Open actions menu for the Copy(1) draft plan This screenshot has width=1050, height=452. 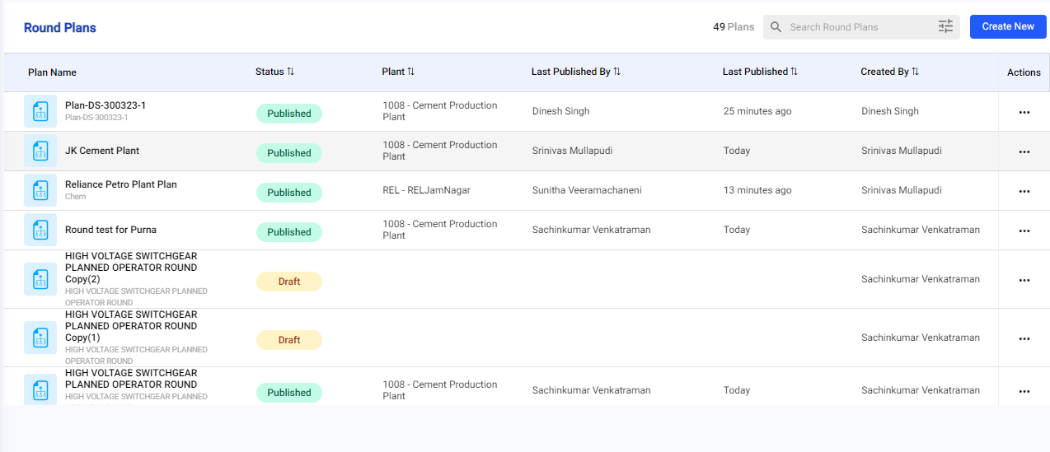pyautogui.click(x=1024, y=338)
